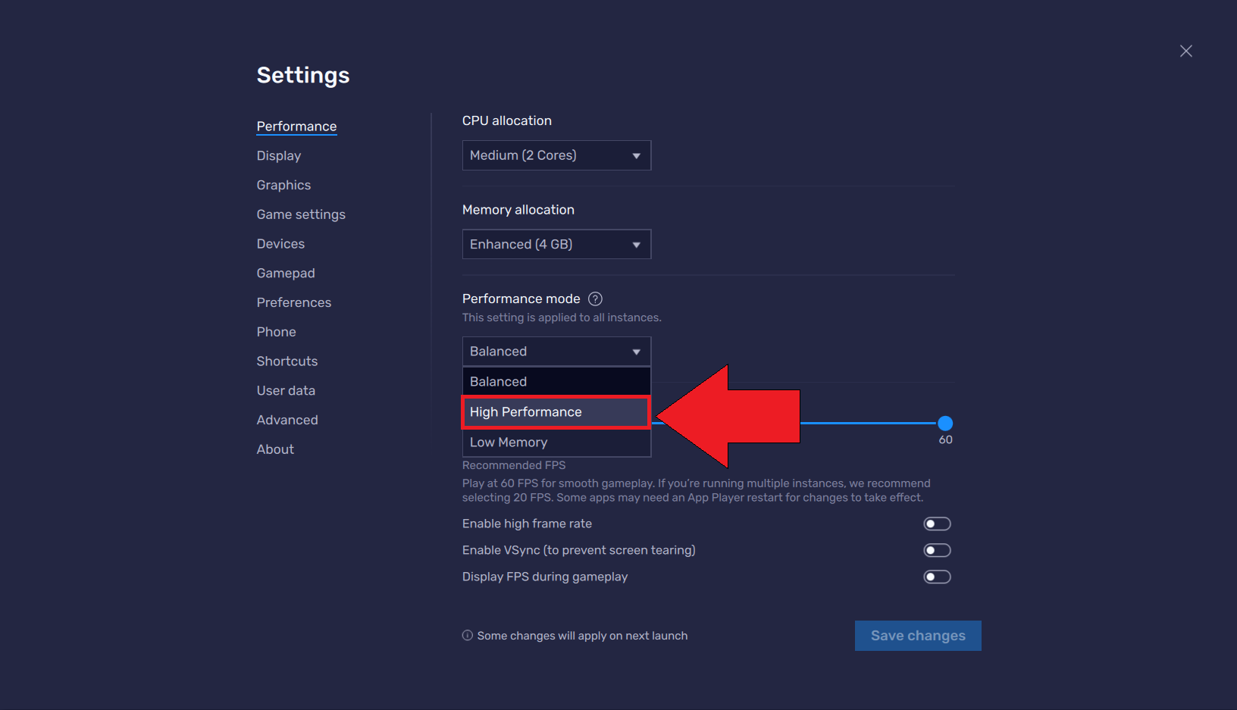1237x710 pixels.
Task: Open the Gamepad settings page
Action: [285, 273]
